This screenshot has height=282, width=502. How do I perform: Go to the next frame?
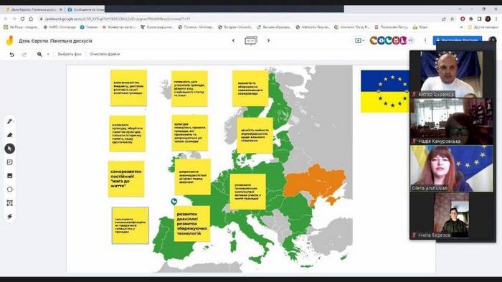click(268, 41)
